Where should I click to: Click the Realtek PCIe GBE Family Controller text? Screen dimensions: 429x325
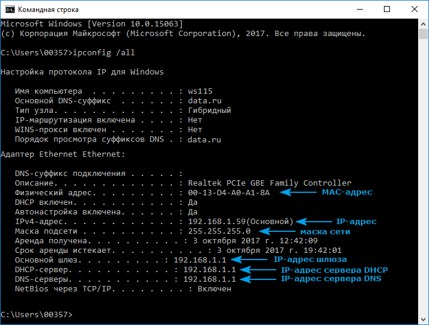tap(269, 183)
